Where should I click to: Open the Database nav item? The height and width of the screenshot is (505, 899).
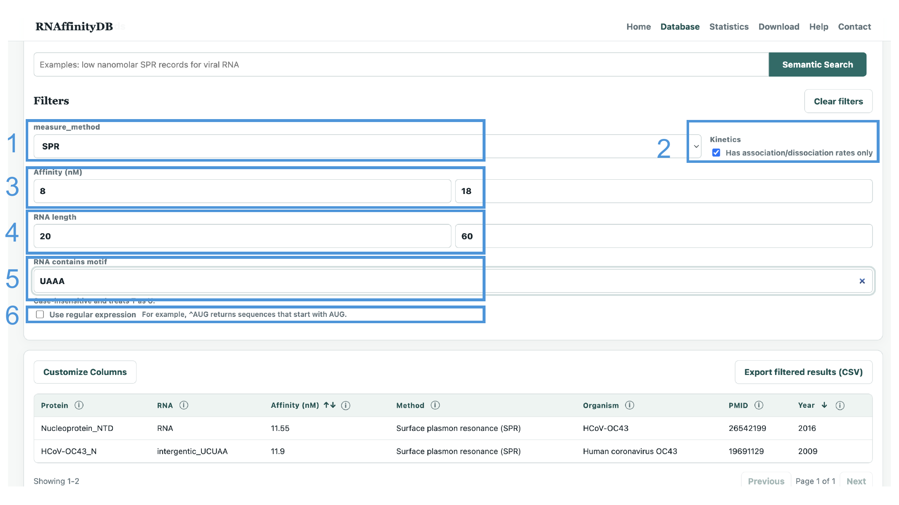point(680,27)
